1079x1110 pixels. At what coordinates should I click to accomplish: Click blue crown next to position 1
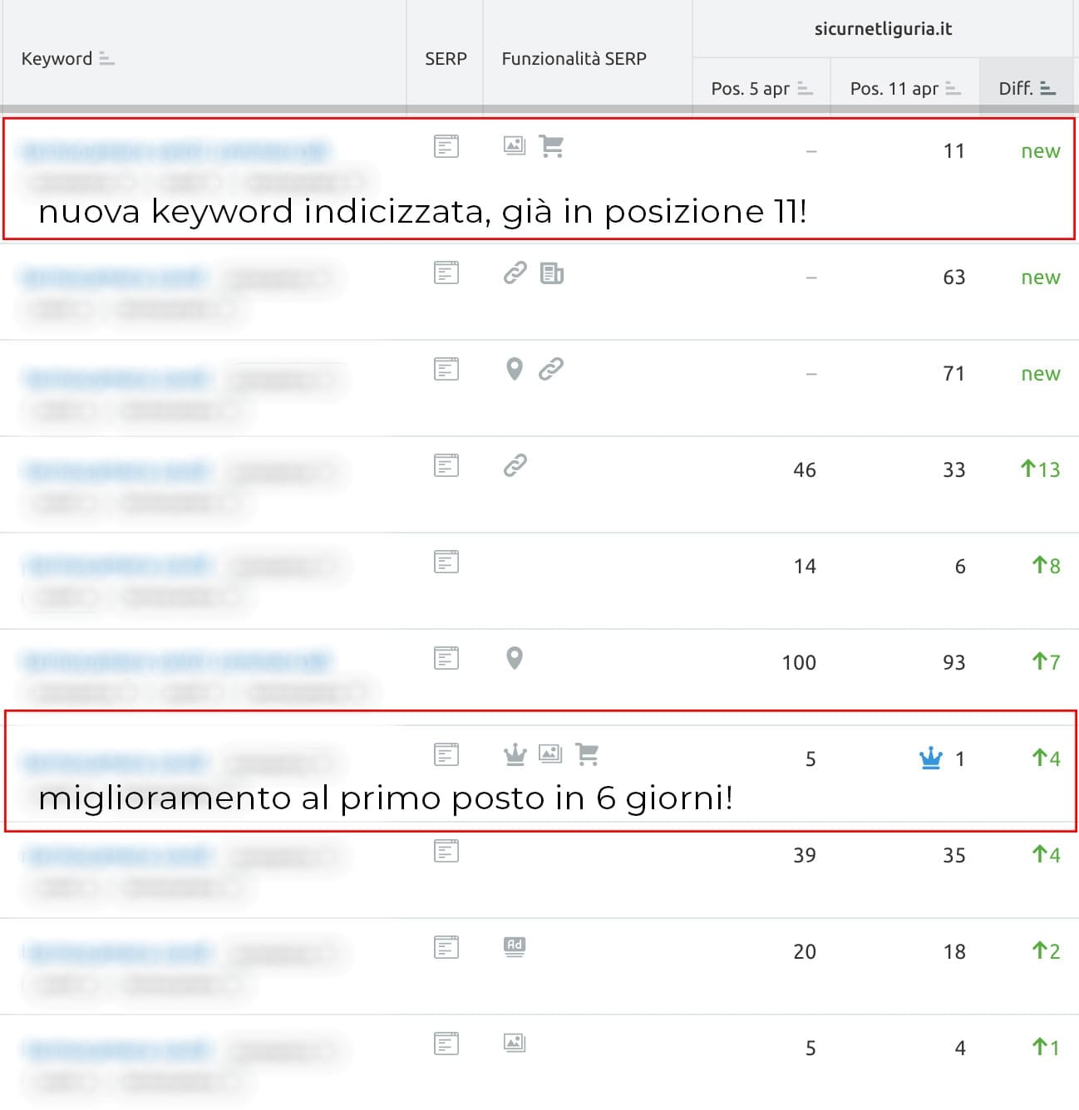coord(931,759)
